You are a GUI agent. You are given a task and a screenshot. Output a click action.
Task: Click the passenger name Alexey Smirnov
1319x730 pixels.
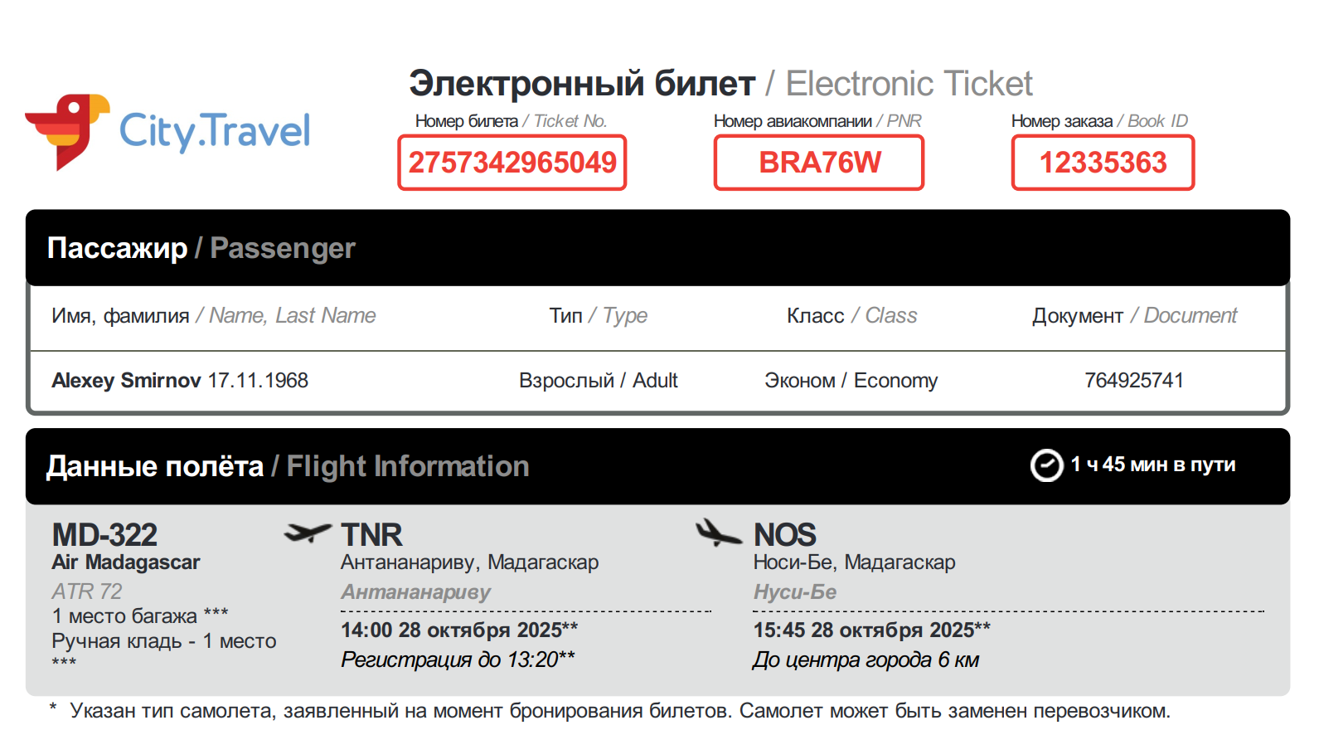(x=126, y=381)
